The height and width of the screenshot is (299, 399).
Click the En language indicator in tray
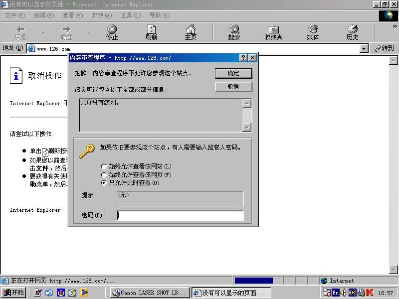pos(336,293)
